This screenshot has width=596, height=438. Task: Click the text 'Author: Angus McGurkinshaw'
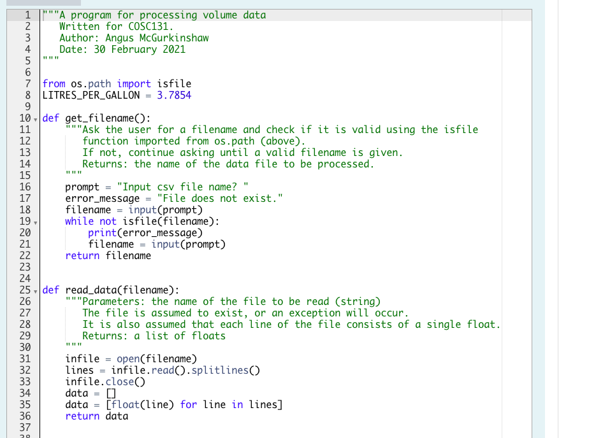pyautogui.click(x=134, y=38)
